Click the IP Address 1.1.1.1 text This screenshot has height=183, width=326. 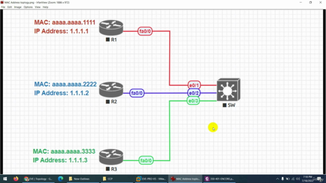[x=61, y=32]
